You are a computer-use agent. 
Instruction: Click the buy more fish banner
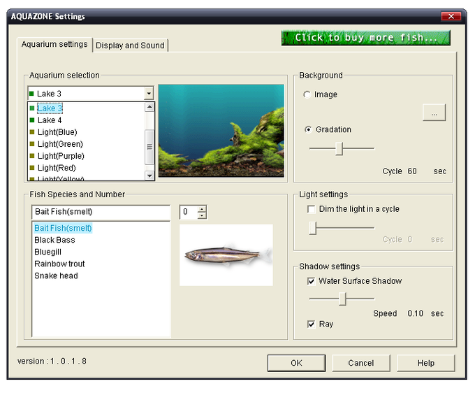click(x=365, y=38)
